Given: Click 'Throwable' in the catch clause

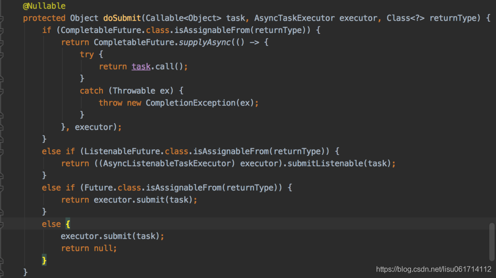Looking at the screenshot, I should [x=134, y=91].
